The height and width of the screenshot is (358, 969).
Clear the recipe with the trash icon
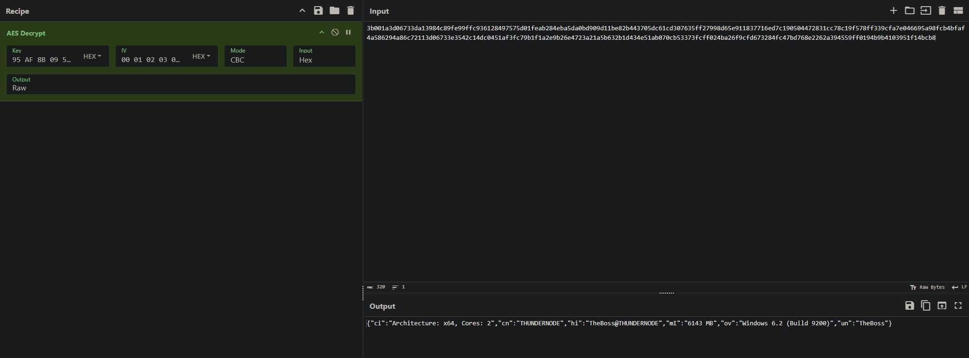[x=351, y=11]
